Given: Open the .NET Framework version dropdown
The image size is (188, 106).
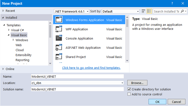Looking at the screenshot, I should [x=72, y=11].
